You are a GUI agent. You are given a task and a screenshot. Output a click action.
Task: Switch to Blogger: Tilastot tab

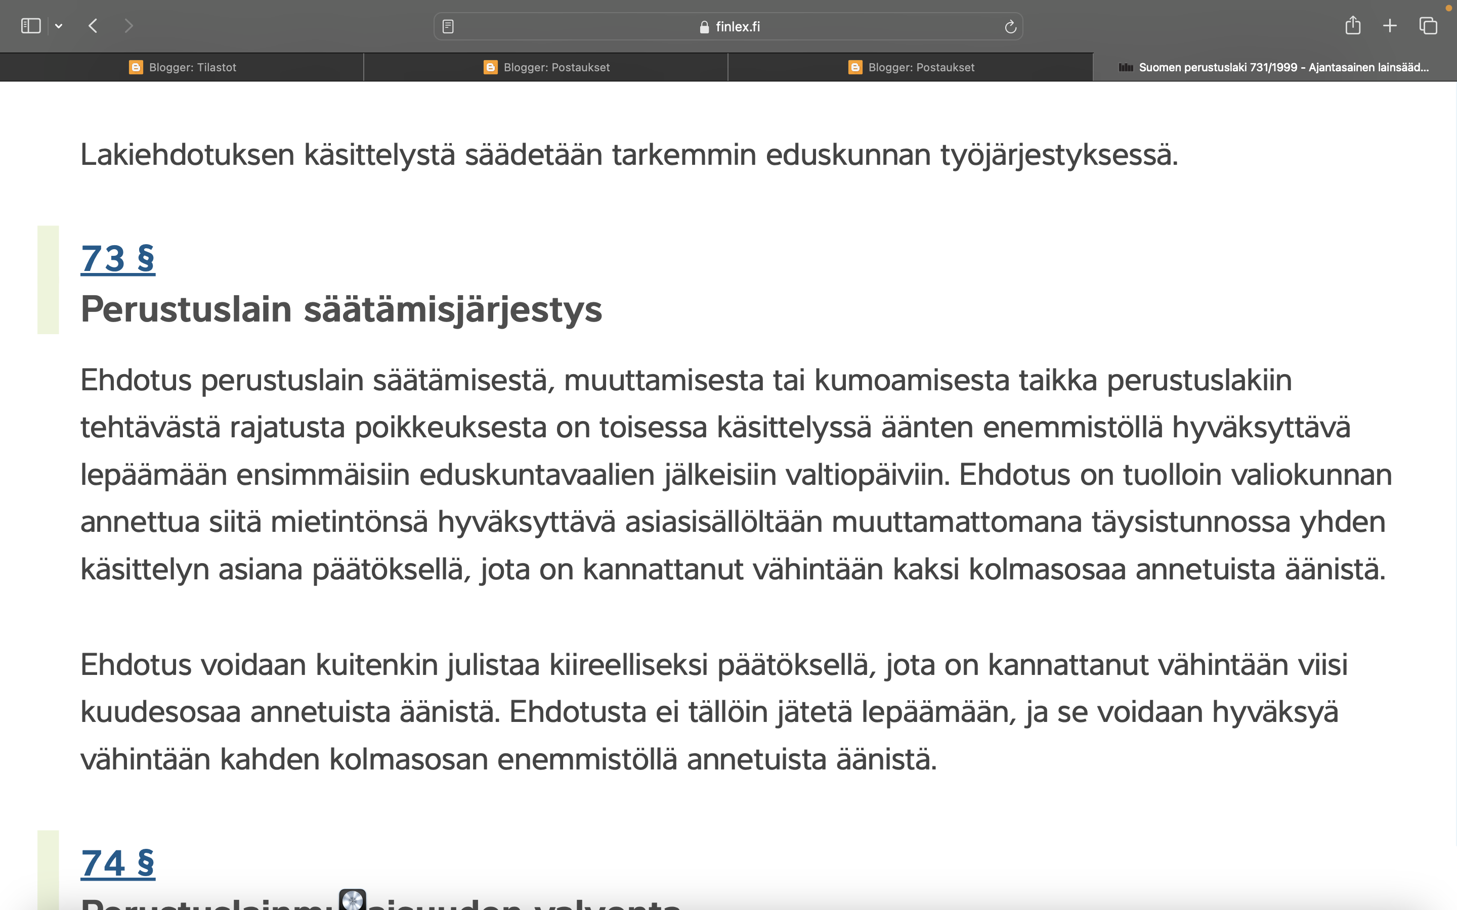(182, 67)
